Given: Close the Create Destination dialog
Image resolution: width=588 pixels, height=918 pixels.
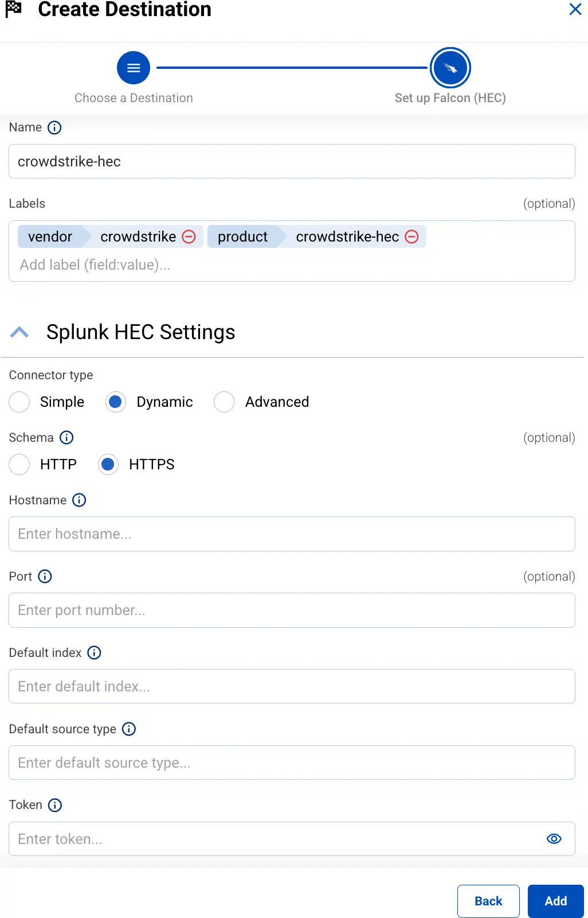Looking at the screenshot, I should tap(575, 9).
